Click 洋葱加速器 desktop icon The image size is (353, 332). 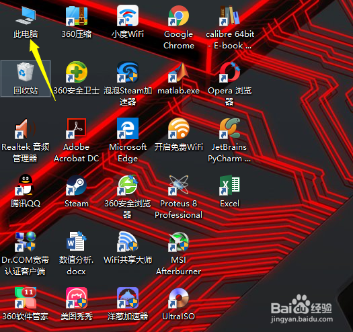(x=128, y=298)
